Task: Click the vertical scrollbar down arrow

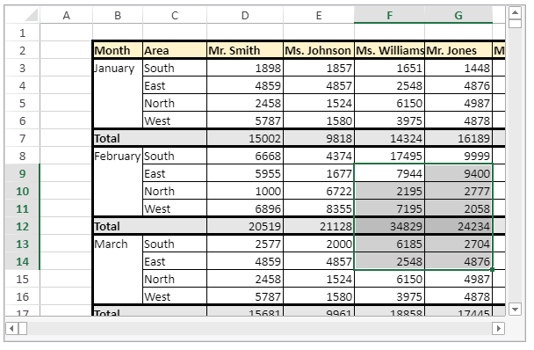Action: click(515, 309)
